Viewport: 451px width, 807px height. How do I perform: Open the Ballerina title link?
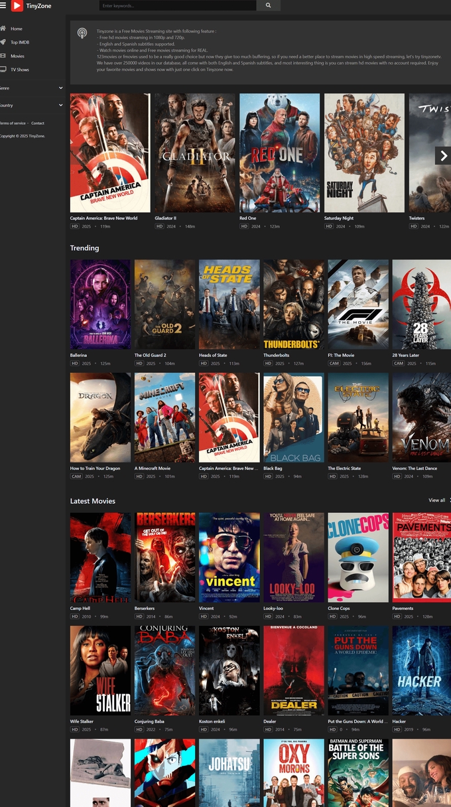coord(78,355)
